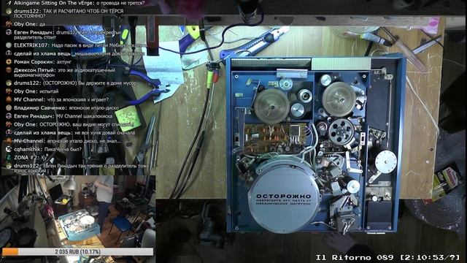This screenshot has height=263, width=467.
Task: Click ELEKTRIK107 user avatar in chat
Action: [x=9, y=45]
